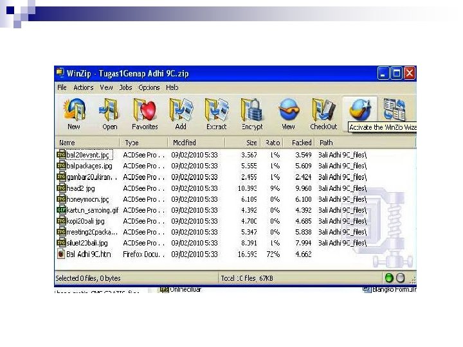
Task: Select the file kopi20bali.jpg
Action: [x=86, y=221]
